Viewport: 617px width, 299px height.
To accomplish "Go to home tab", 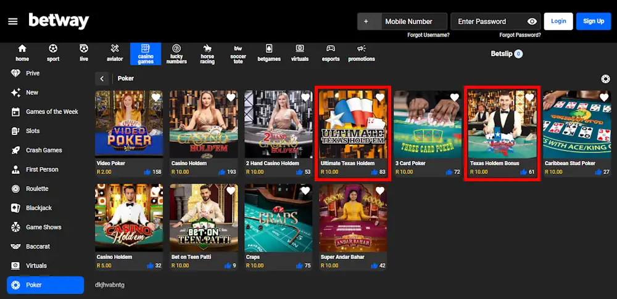I will pos(22,54).
